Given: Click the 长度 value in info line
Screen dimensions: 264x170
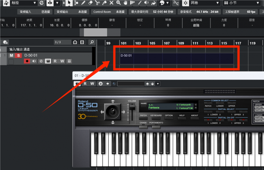Looking at the screenshot, I should click(x=60, y=25).
